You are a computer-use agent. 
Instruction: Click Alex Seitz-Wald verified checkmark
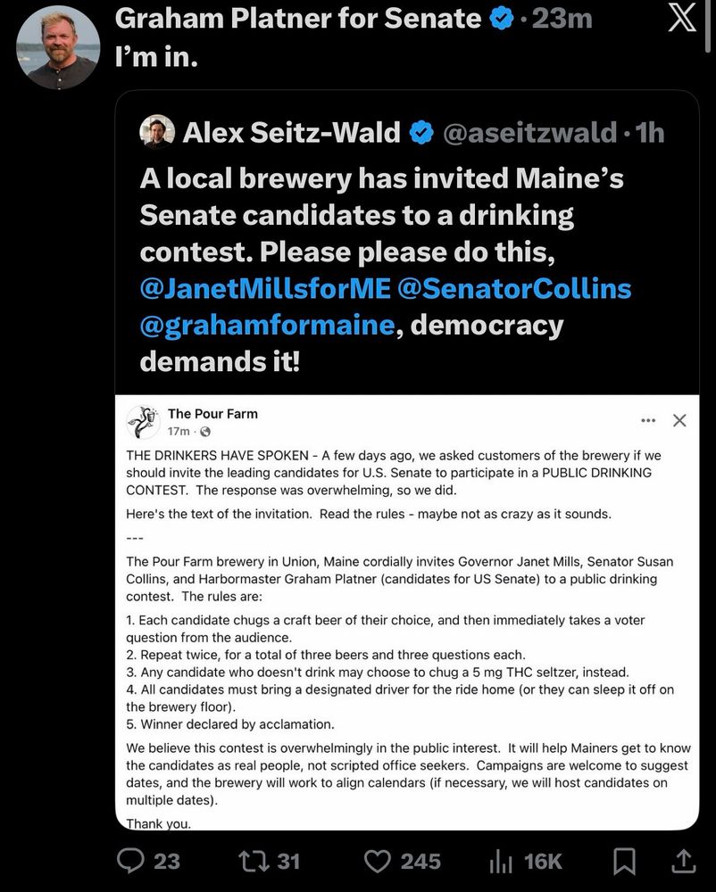pyautogui.click(x=420, y=133)
